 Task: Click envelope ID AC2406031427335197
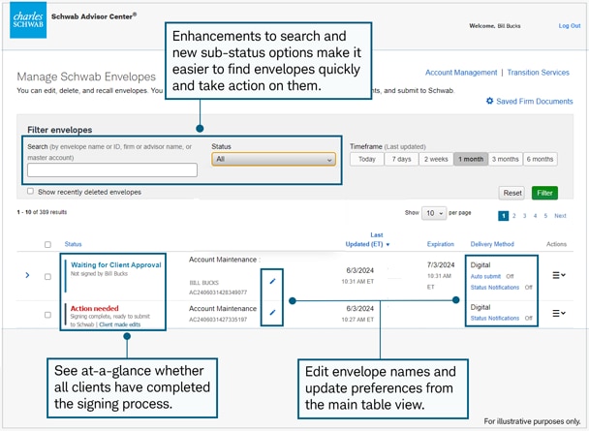tap(218, 320)
